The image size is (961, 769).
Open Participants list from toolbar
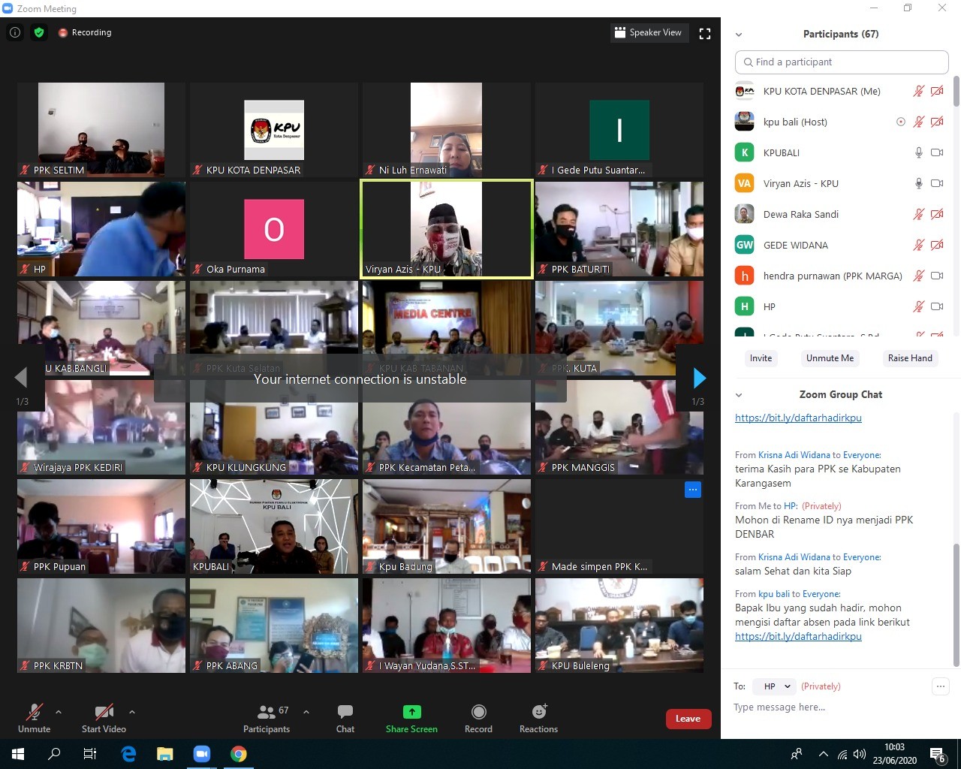[x=267, y=712]
